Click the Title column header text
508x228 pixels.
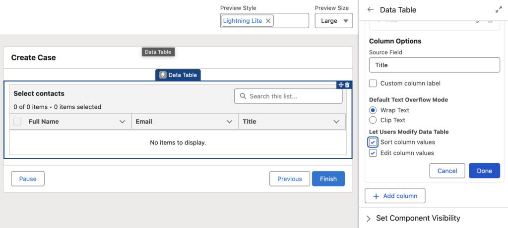point(250,122)
